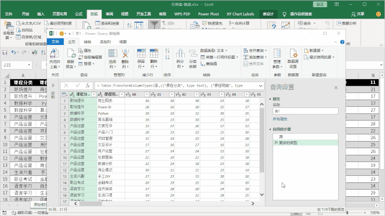Open Merge Queries (合并查询) dropdown
385x216 pixels.
255,50
